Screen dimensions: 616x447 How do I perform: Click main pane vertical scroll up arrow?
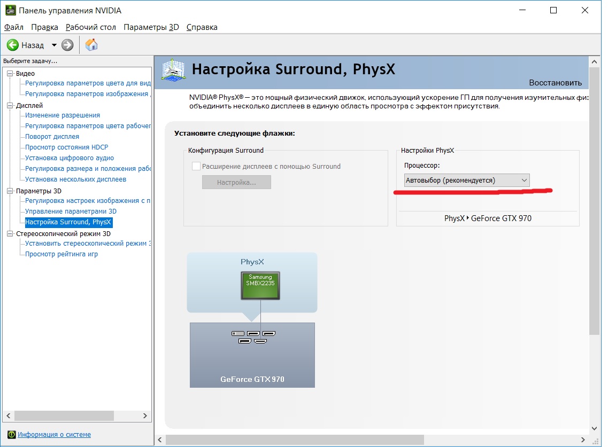pyautogui.click(x=594, y=61)
